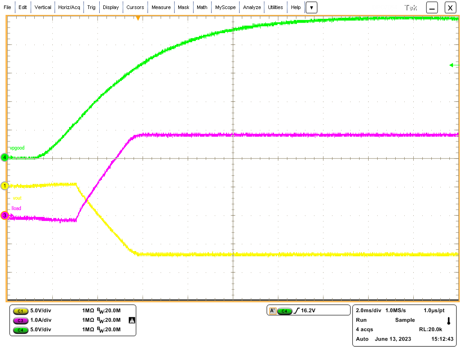Open C3 channel badge vertical settings
The height and width of the screenshot is (347, 462).
20,320
